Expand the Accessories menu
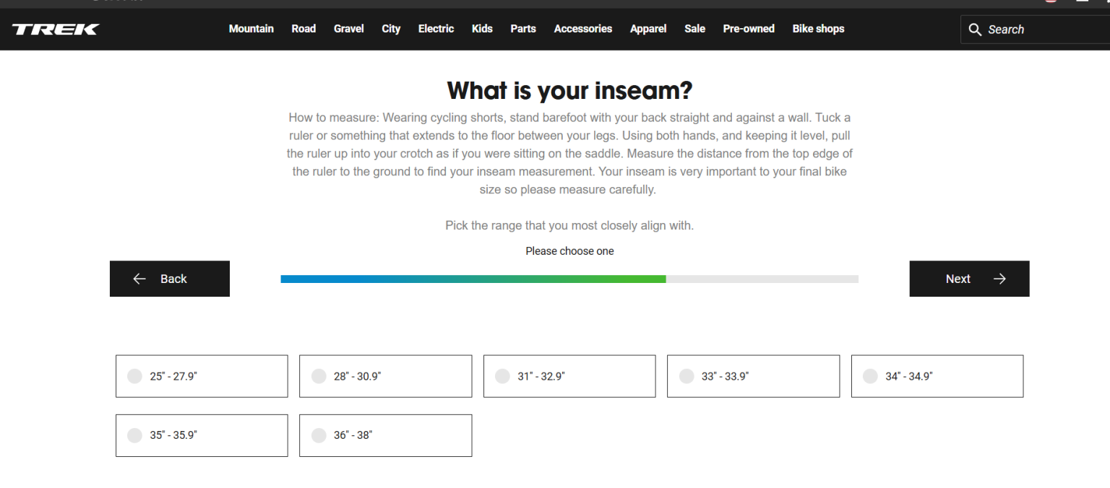 [x=582, y=29]
